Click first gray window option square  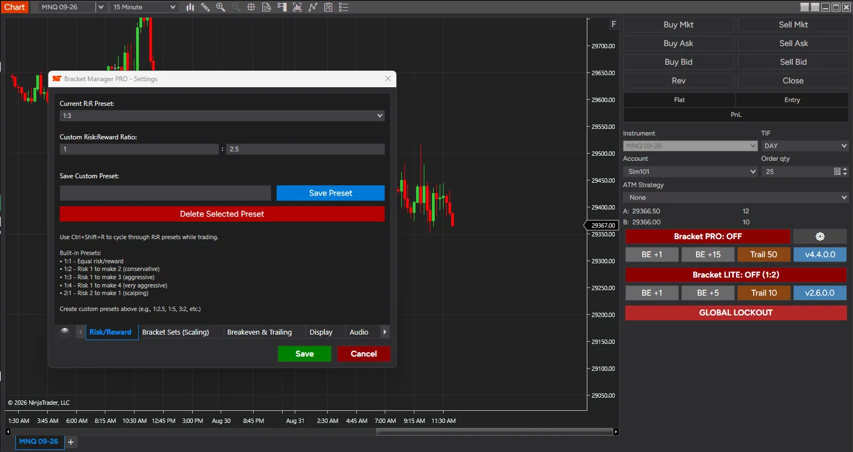point(805,7)
